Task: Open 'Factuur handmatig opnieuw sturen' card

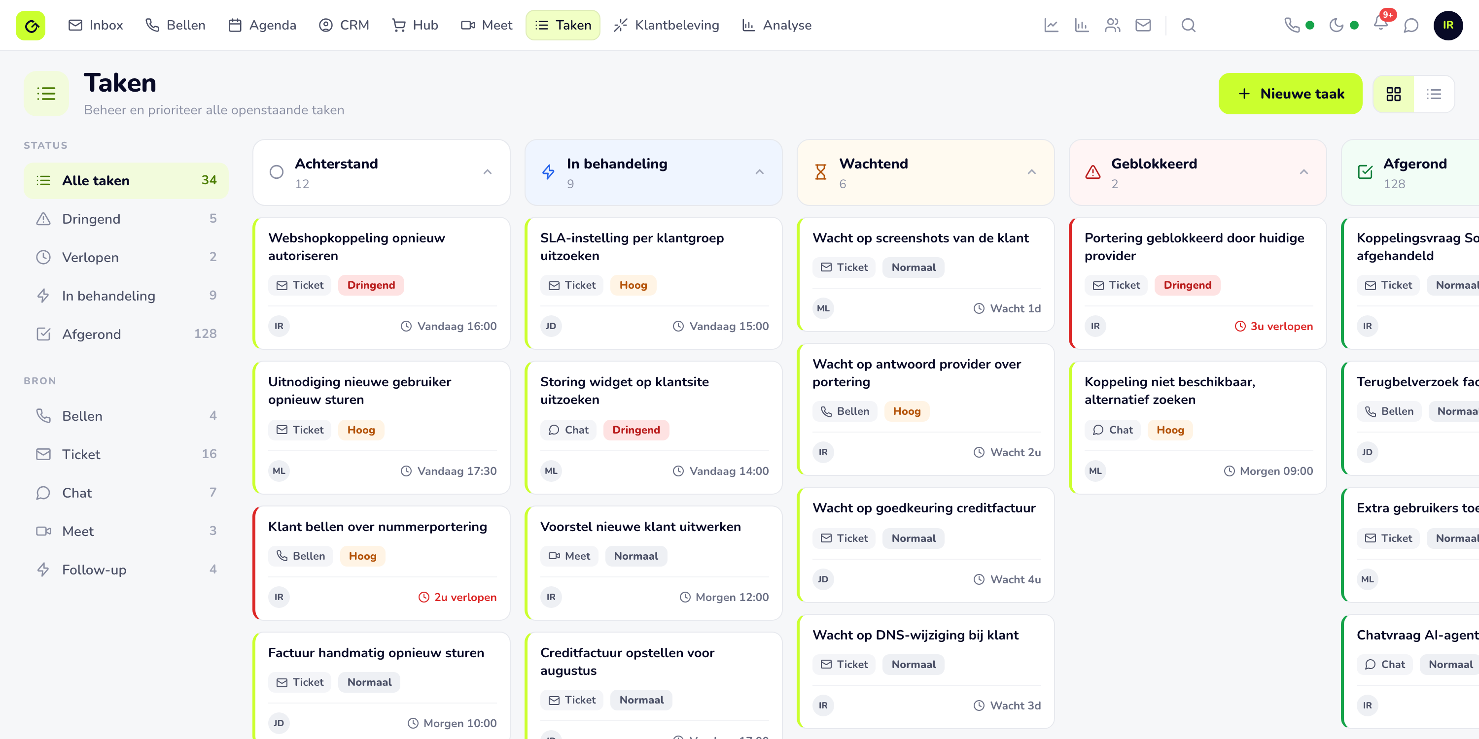Action: (382, 686)
